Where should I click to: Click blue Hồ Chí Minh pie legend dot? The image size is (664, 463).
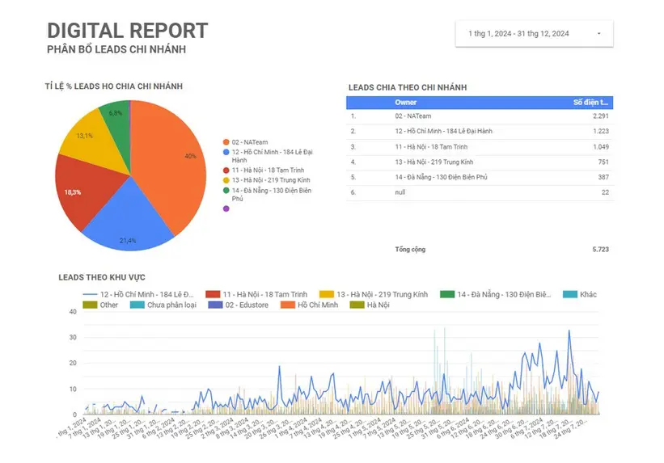(x=226, y=152)
